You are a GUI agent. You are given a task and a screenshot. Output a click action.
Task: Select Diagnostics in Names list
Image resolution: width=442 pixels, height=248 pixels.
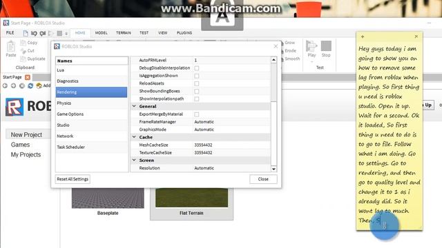92,81
